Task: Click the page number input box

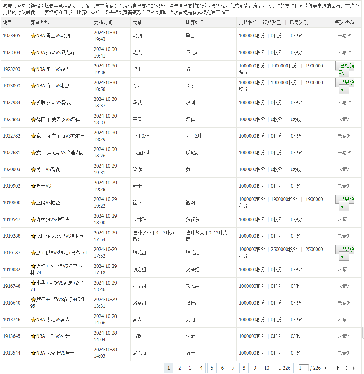Action: point(303,368)
